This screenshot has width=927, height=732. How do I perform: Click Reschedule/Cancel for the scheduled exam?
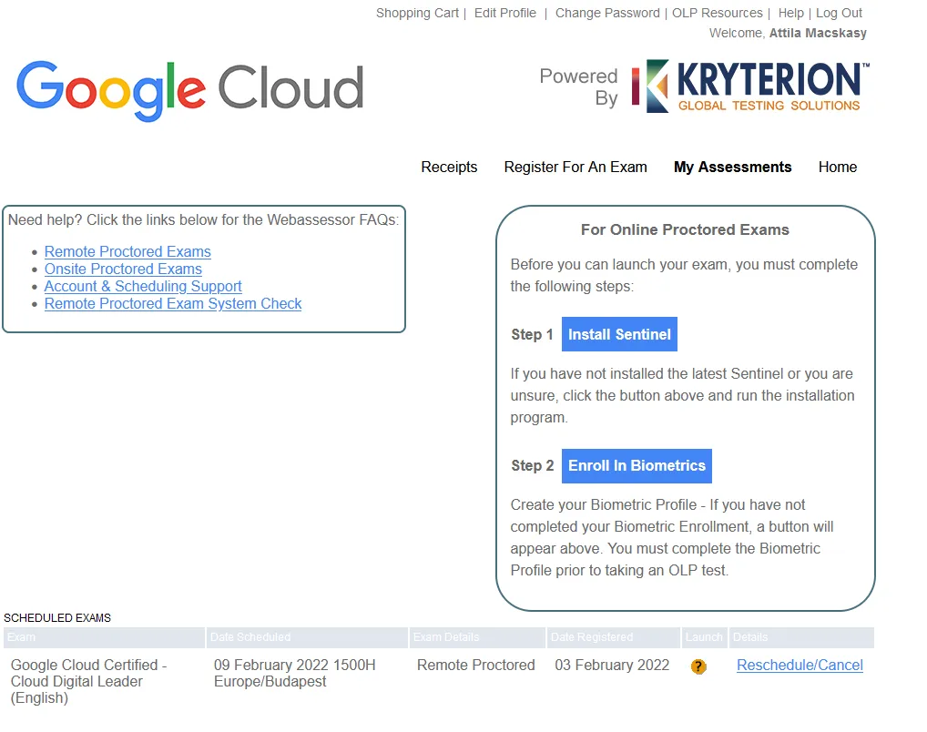(800, 666)
